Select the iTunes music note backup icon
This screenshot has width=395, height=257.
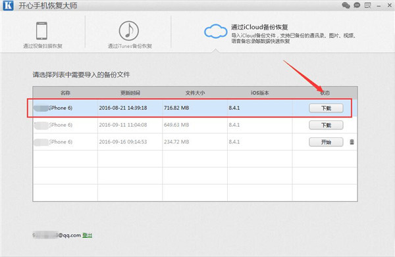click(129, 31)
